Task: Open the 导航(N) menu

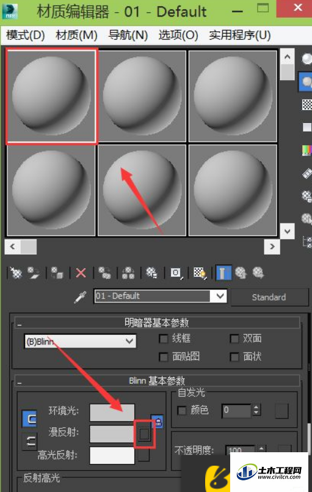Action: [x=128, y=35]
